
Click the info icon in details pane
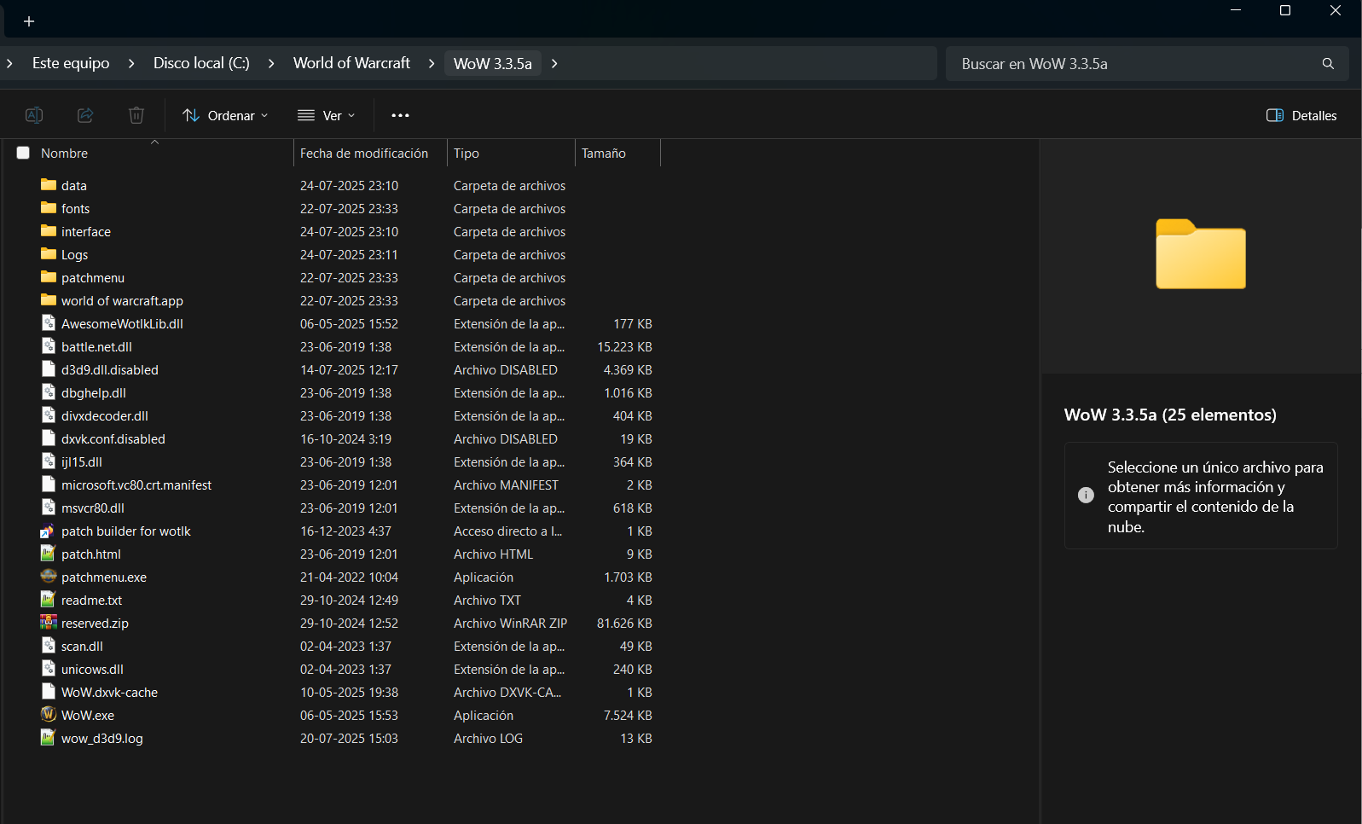1086,496
